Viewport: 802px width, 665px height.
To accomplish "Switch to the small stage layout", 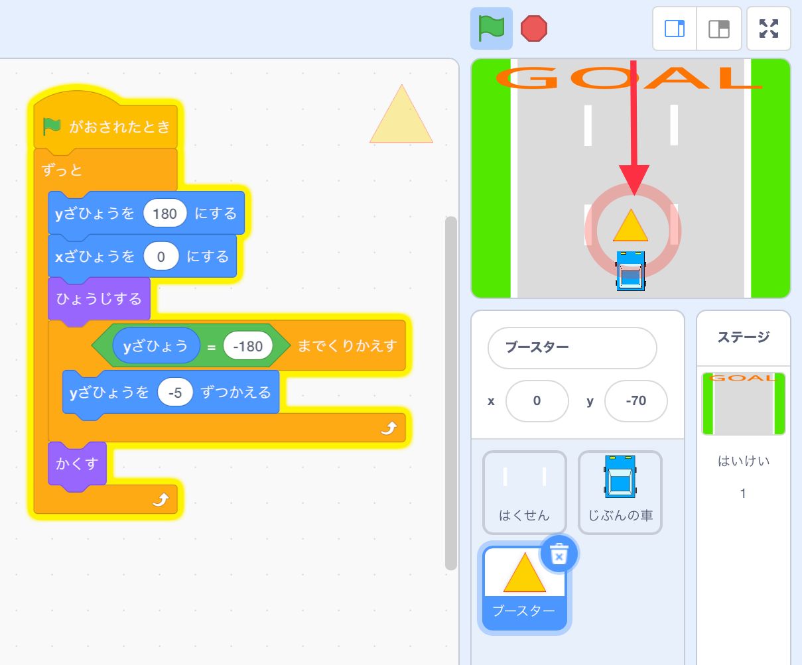I will pos(673,29).
